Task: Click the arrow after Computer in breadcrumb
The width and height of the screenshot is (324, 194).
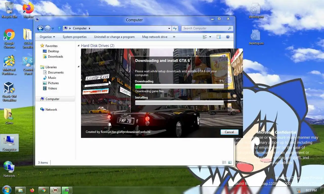Action: tap(89, 28)
